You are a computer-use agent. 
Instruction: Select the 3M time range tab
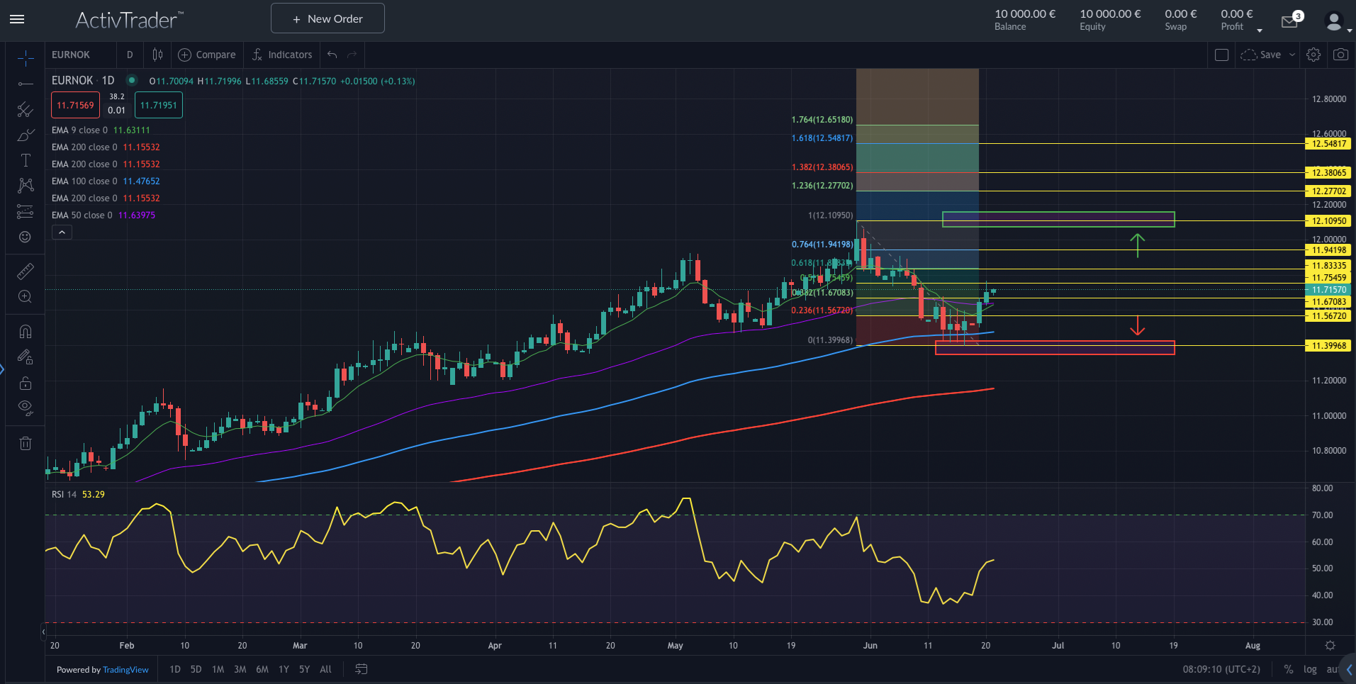[240, 669]
